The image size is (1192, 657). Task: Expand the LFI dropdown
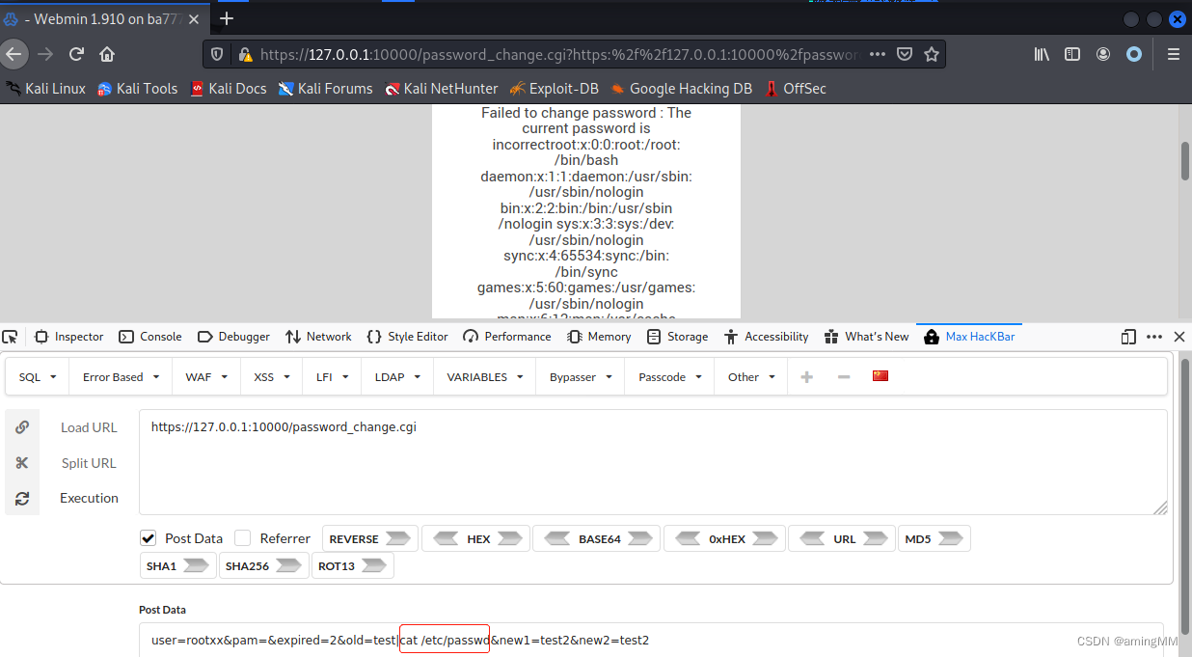pos(332,377)
